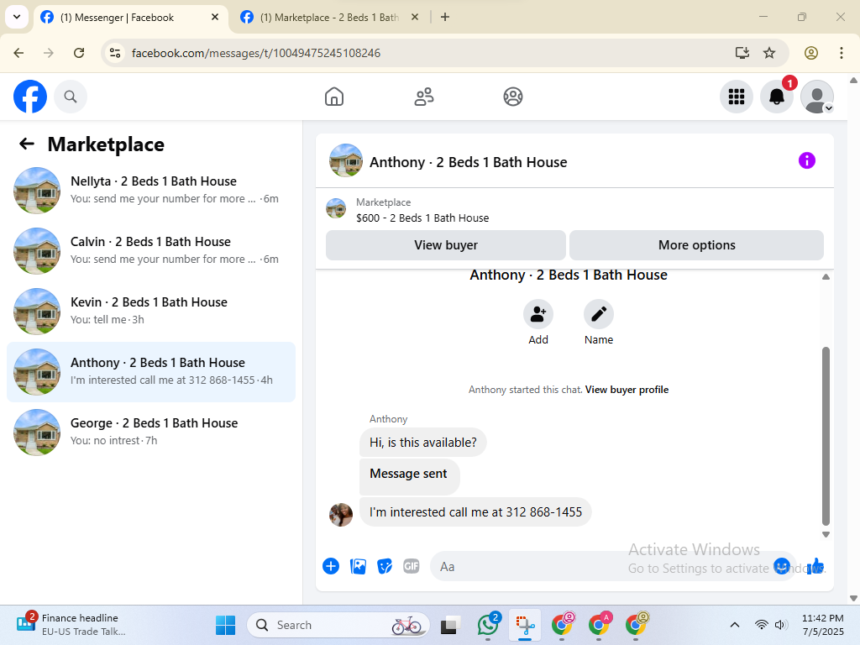
Task: Open the Nellyta conversation
Action: pos(151,191)
